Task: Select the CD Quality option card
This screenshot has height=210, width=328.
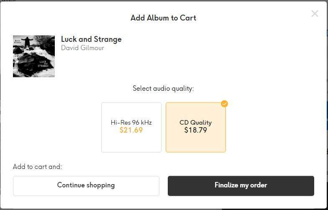Action: 196,127
